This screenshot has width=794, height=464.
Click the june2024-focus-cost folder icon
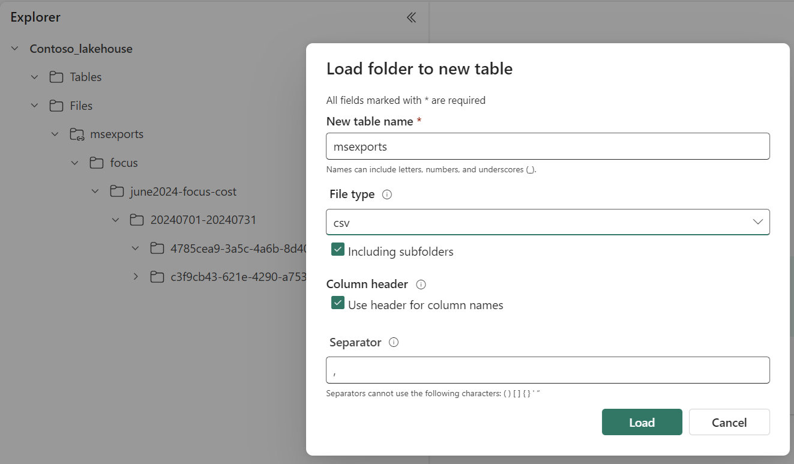116,191
